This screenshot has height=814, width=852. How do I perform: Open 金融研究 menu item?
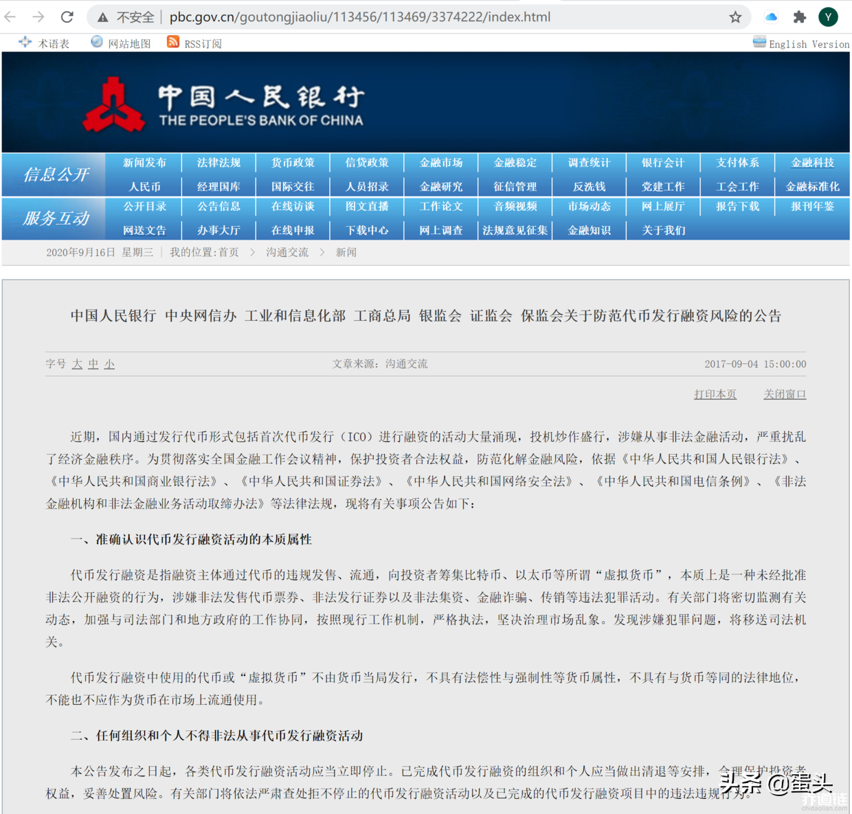441,187
